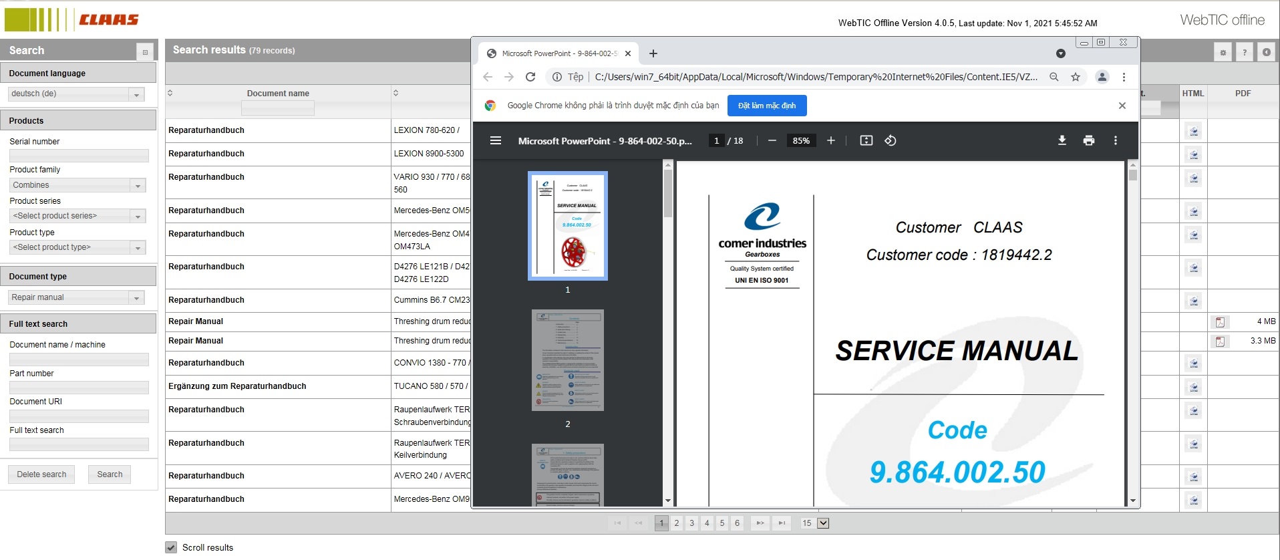Click the Delete search button
This screenshot has height=560, width=1280.
coord(41,474)
